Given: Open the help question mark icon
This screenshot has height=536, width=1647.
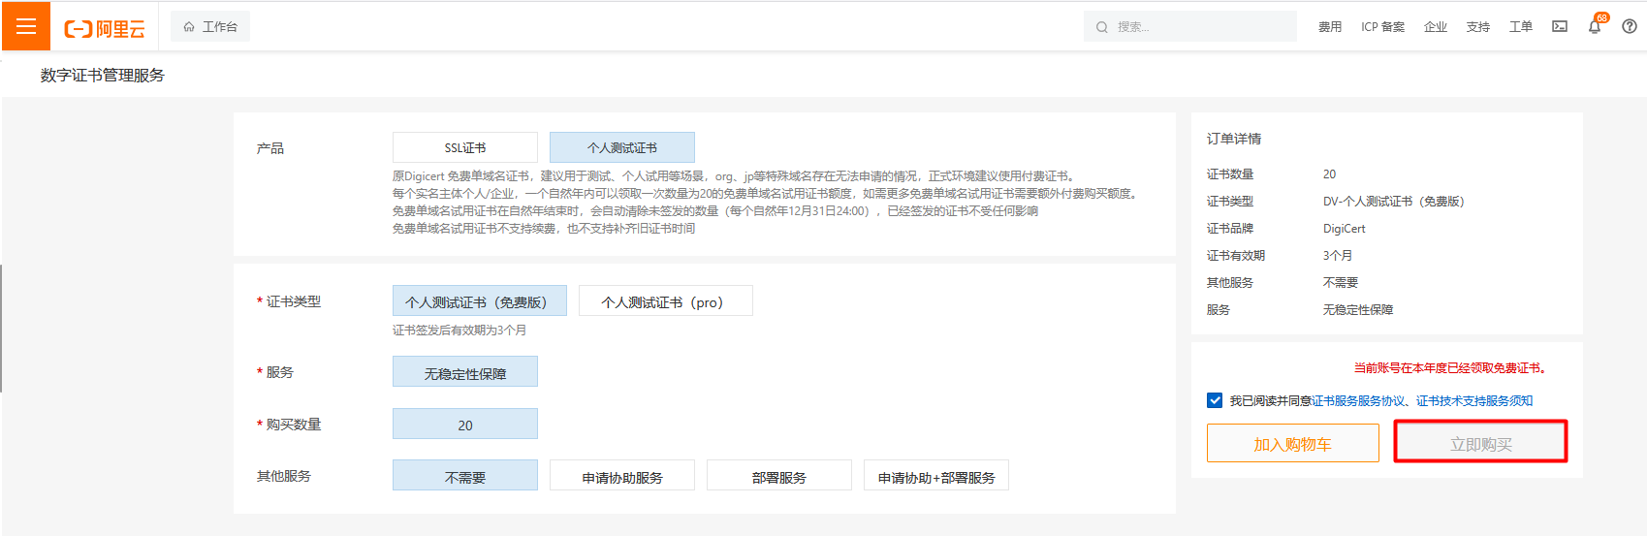Looking at the screenshot, I should [x=1630, y=27].
